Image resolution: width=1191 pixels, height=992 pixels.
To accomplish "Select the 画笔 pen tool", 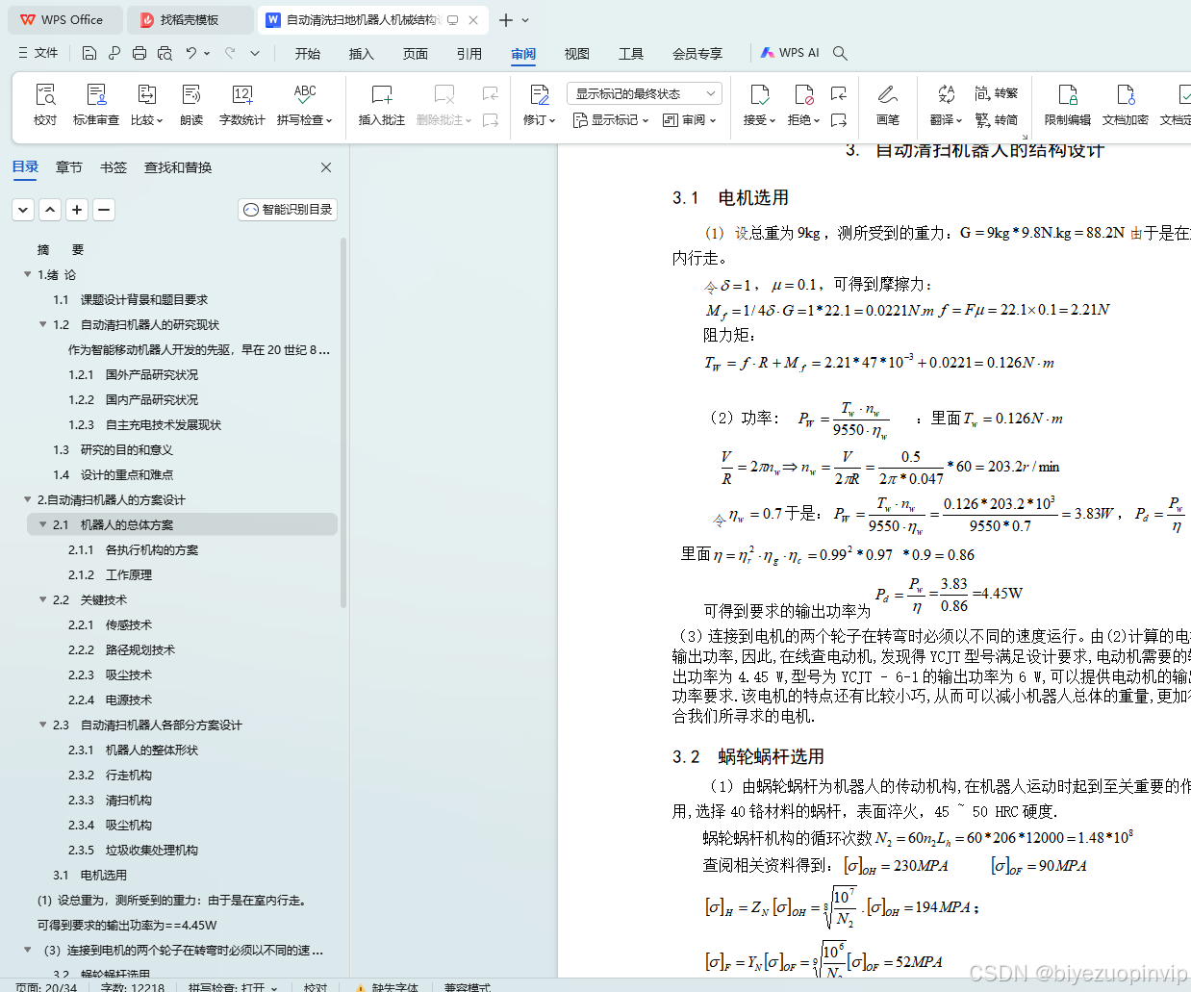I will click(x=888, y=104).
